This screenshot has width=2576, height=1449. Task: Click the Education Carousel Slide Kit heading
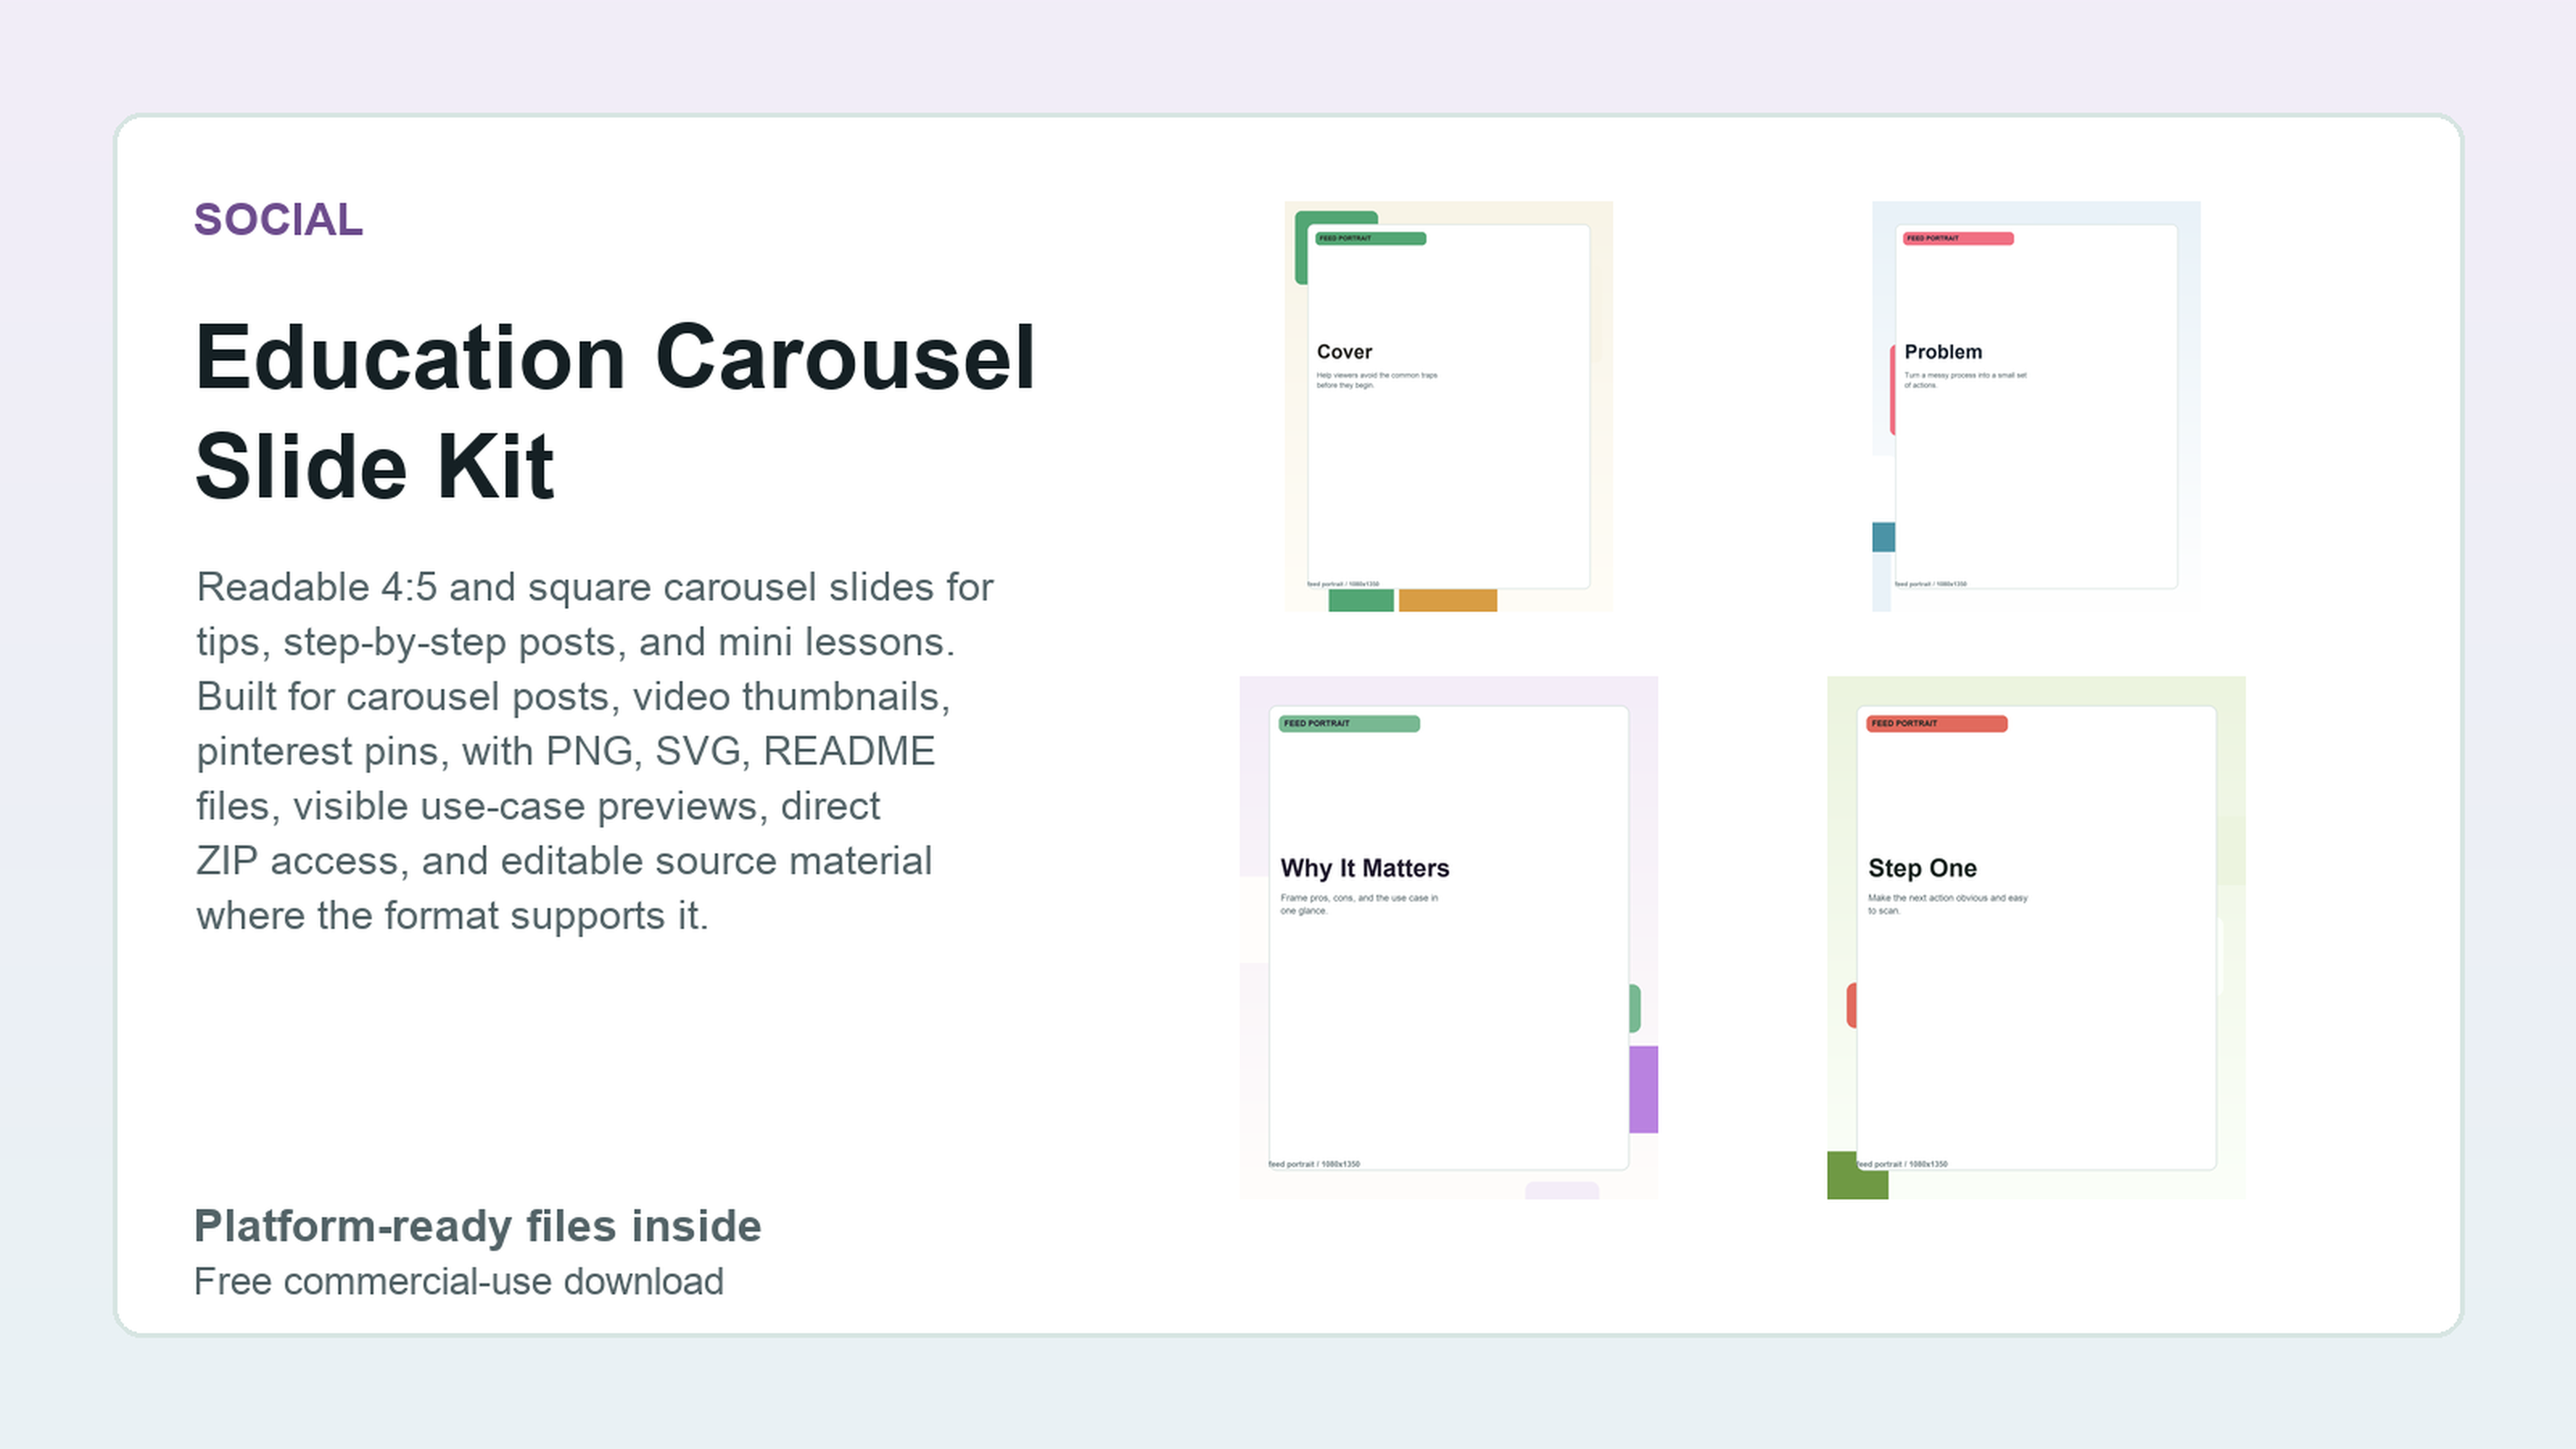615,412
